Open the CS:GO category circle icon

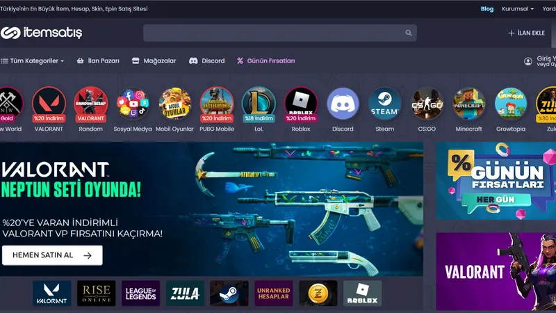point(427,104)
